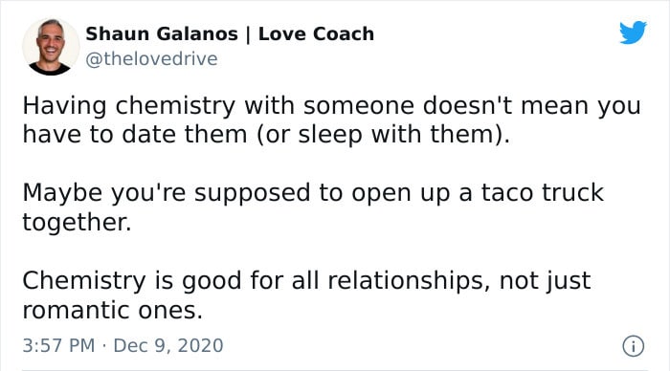
Task: Click the words "doesn't mean you"
Action: [532, 106]
